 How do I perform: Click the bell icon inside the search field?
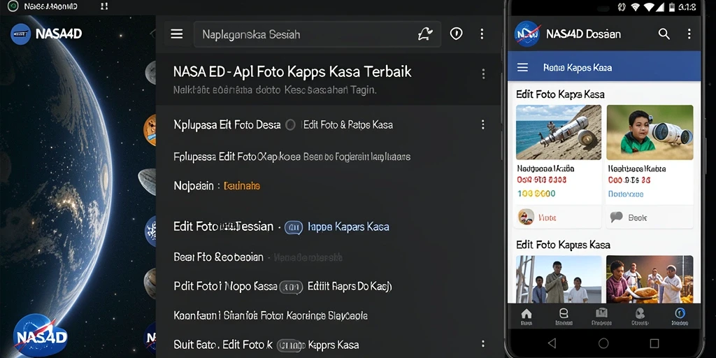[x=425, y=34]
